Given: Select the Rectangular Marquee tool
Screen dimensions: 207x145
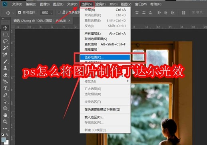Looking at the screenshot, I should [5, 35].
